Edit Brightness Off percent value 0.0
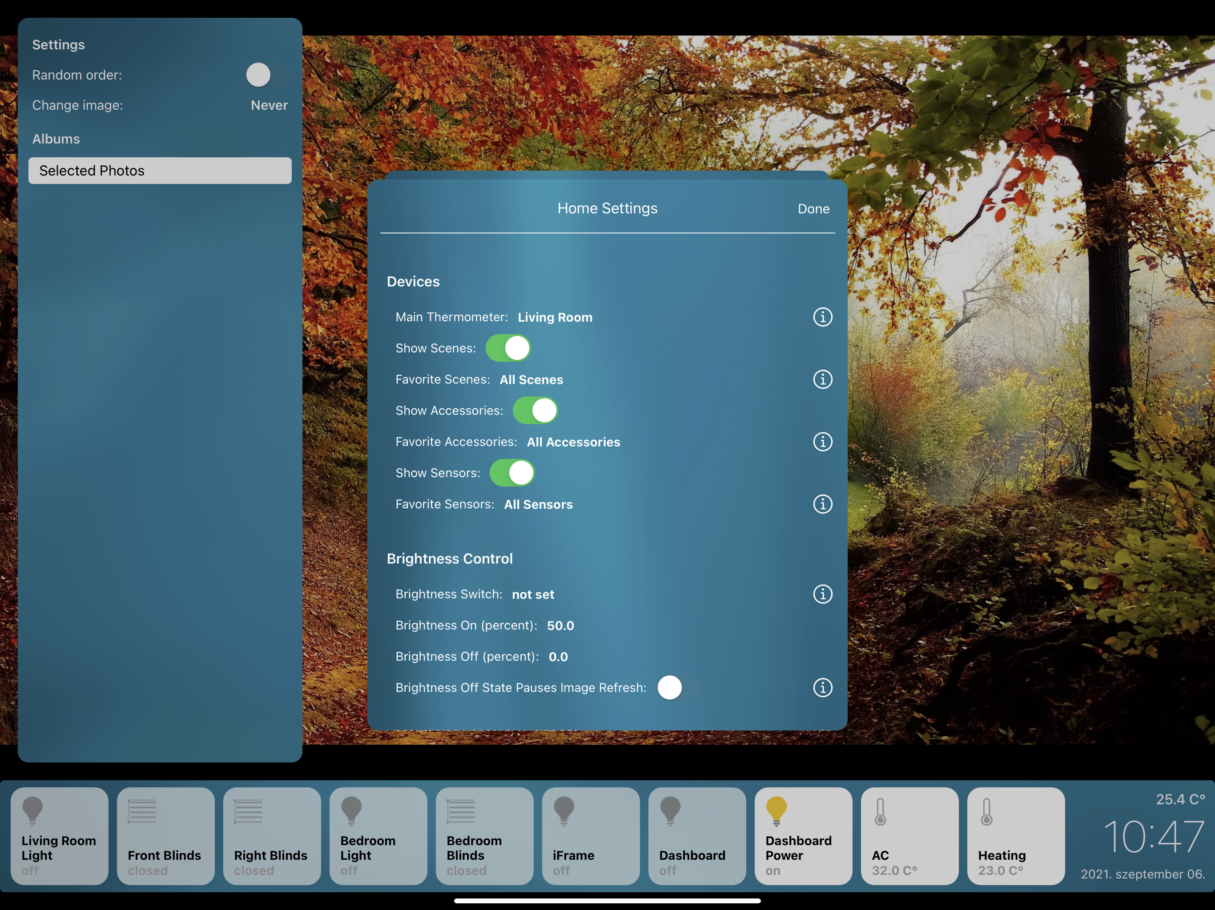The height and width of the screenshot is (910, 1215). point(558,657)
